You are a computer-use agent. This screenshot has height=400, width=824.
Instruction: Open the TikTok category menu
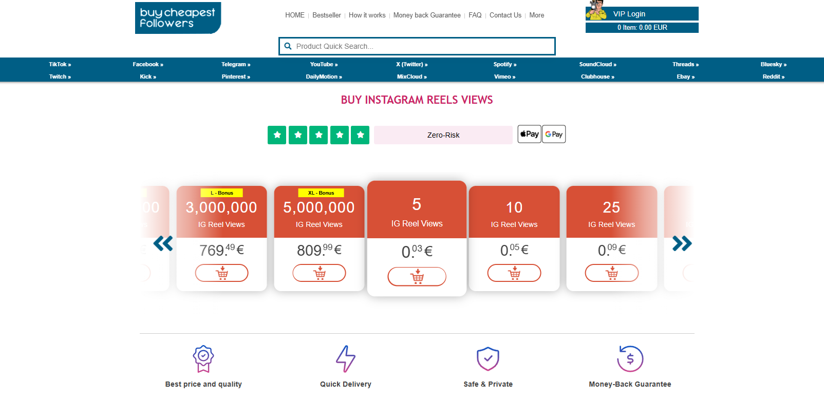coord(60,64)
